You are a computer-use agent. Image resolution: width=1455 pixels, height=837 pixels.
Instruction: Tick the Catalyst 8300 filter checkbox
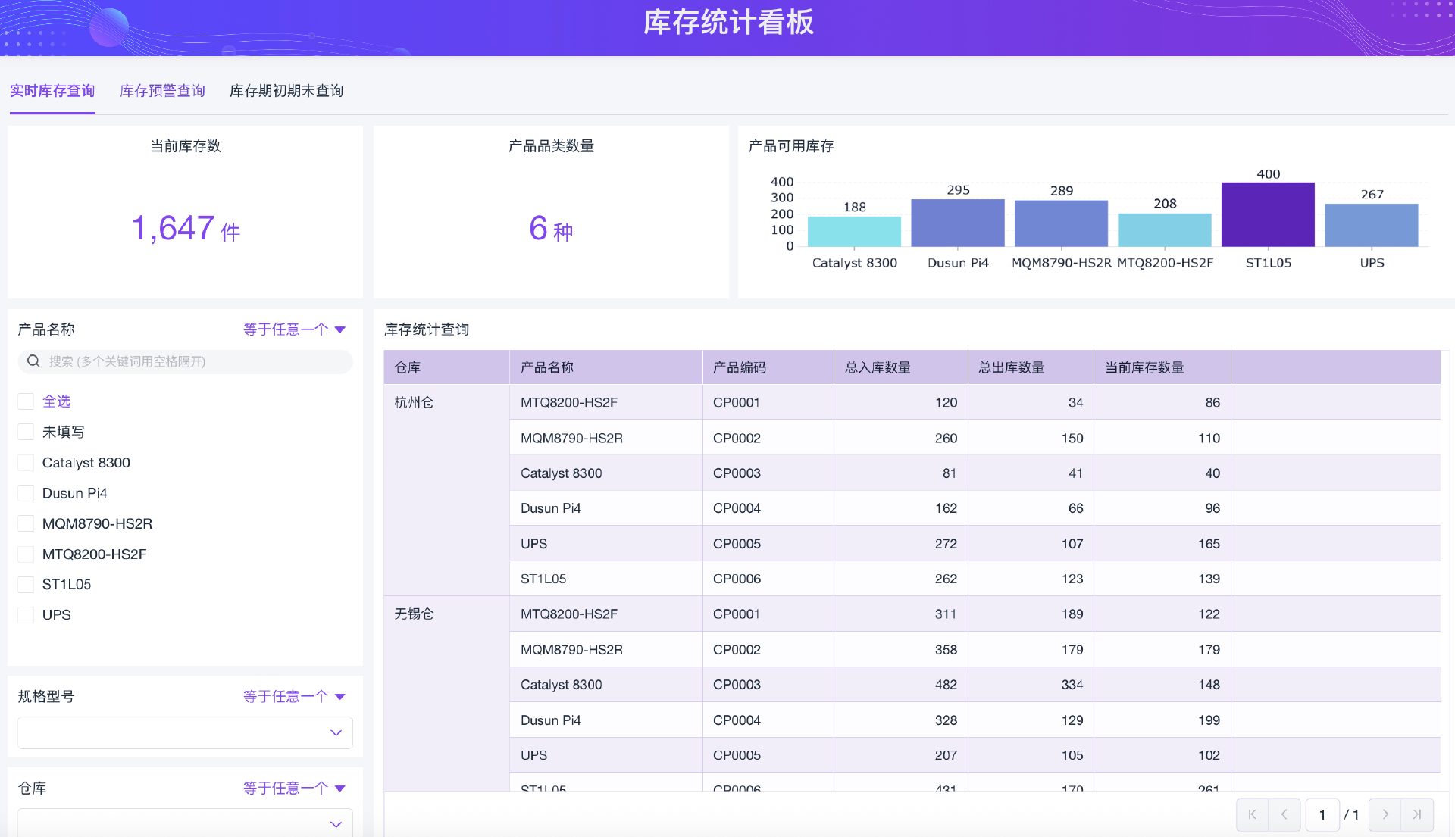26,463
